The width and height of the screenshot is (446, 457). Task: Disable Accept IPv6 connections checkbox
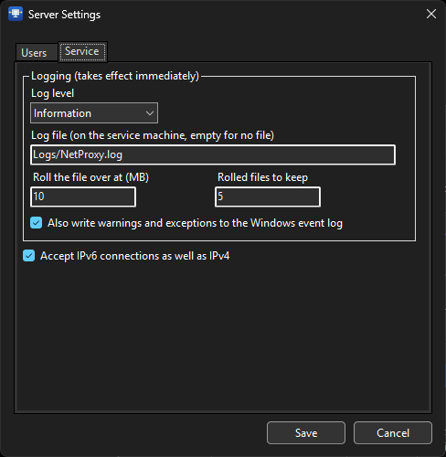pyautogui.click(x=29, y=256)
